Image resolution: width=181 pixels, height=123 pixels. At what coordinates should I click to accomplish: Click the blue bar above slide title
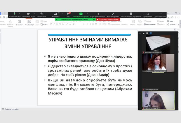tap(90, 35)
